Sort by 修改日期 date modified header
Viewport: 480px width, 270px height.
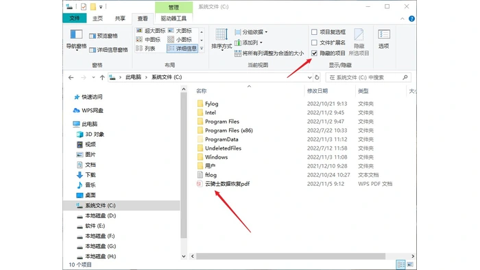(317, 91)
